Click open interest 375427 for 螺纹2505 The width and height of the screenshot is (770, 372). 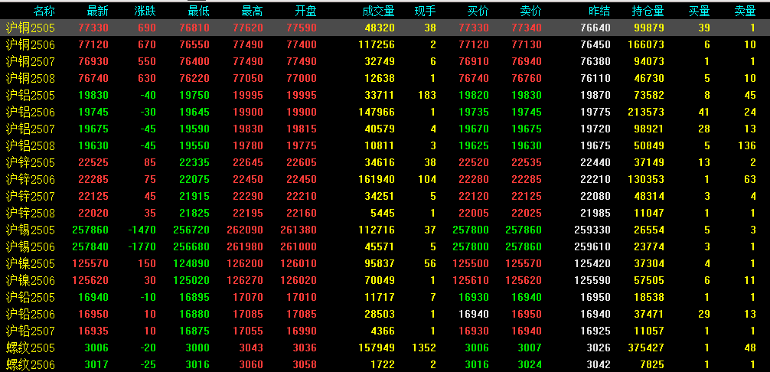click(x=646, y=348)
